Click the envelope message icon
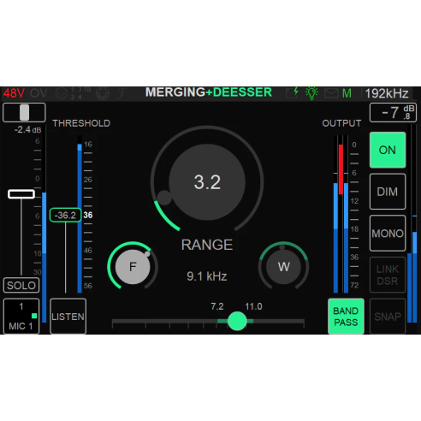Screen dimensions: 421x421 (331, 93)
